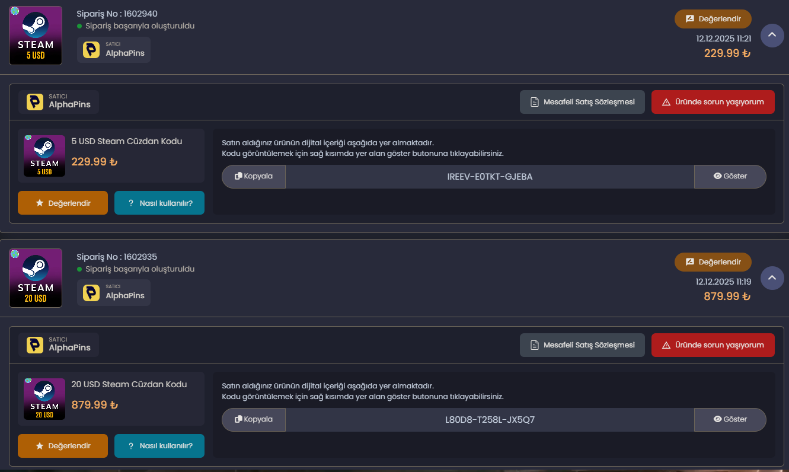
Task: Click "Sipariş başarıyla oluşturuldu" under order 1602935
Action: click(x=140, y=269)
